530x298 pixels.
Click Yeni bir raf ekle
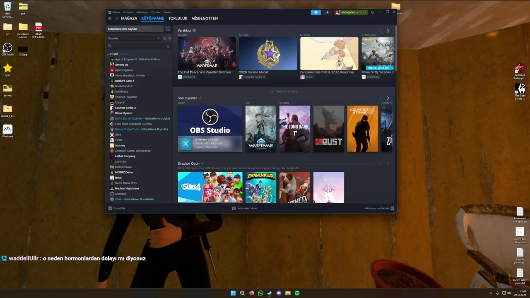tap(284, 91)
